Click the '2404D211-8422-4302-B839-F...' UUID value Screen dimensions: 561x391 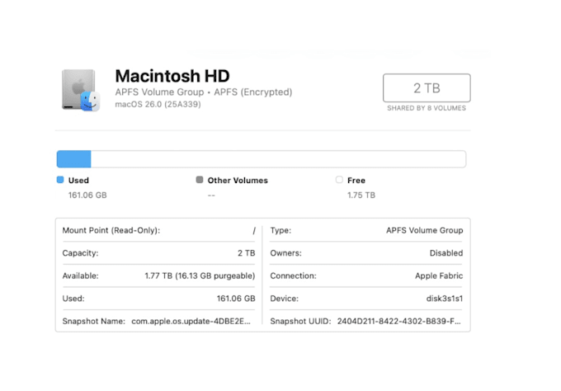(399, 321)
